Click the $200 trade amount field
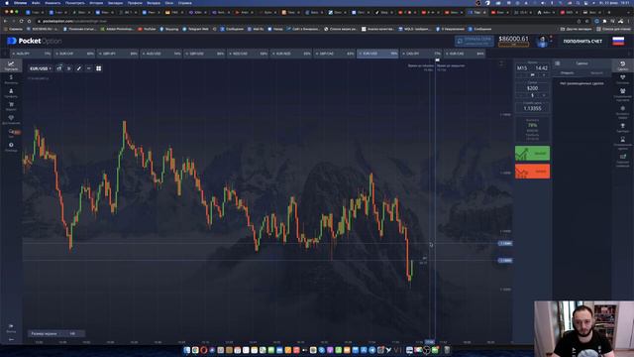 pyautogui.click(x=532, y=88)
